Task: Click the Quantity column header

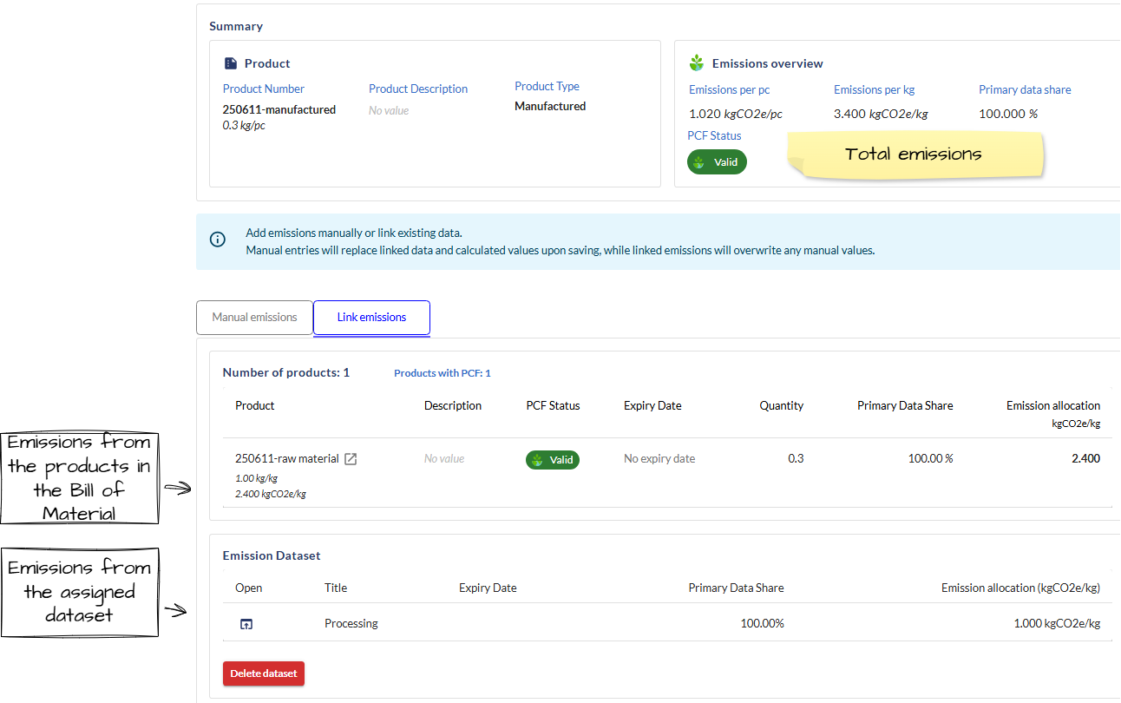Action: [781, 405]
